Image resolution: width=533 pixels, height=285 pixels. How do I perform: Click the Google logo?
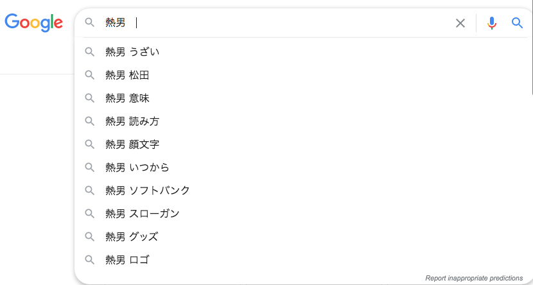pyautogui.click(x=33, y=22)
